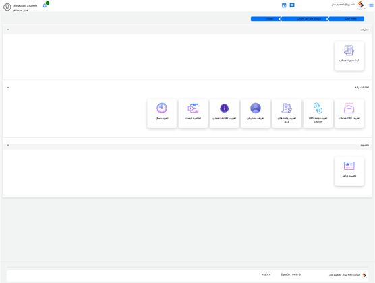Collapse the اطلاعات پایه section
Image resolution: width=375 pixels, height=283 pixels.
[x=8, y=87]
